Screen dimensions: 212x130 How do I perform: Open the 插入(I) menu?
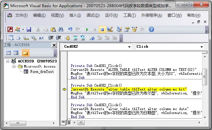point(75,15)
